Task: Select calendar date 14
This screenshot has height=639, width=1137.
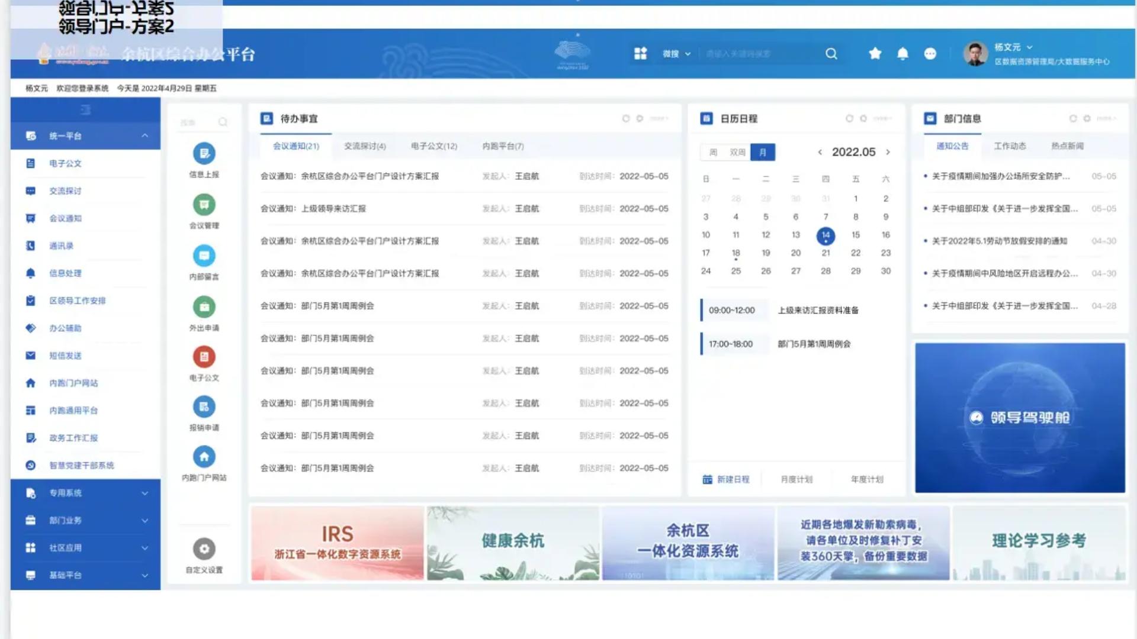Action: click(826, 235)
